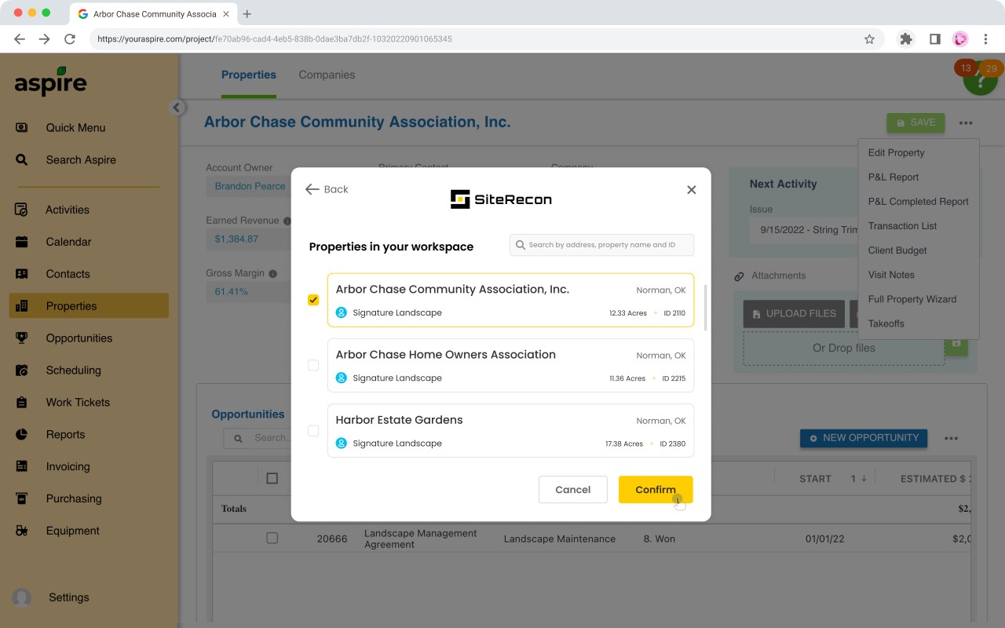
Task: Open the three-dot menu beside SAVE
Action: pos(966,123)
